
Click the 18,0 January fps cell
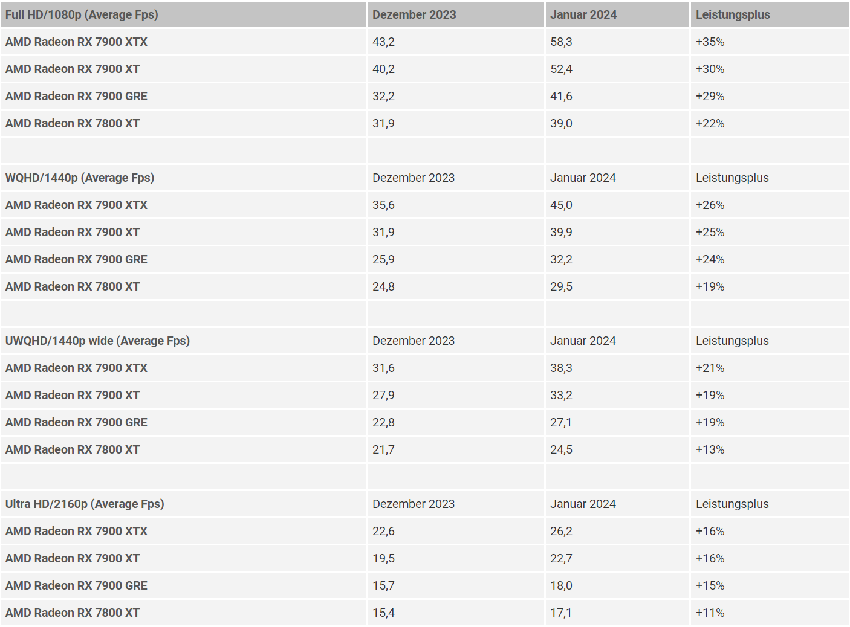coord(561,586)
